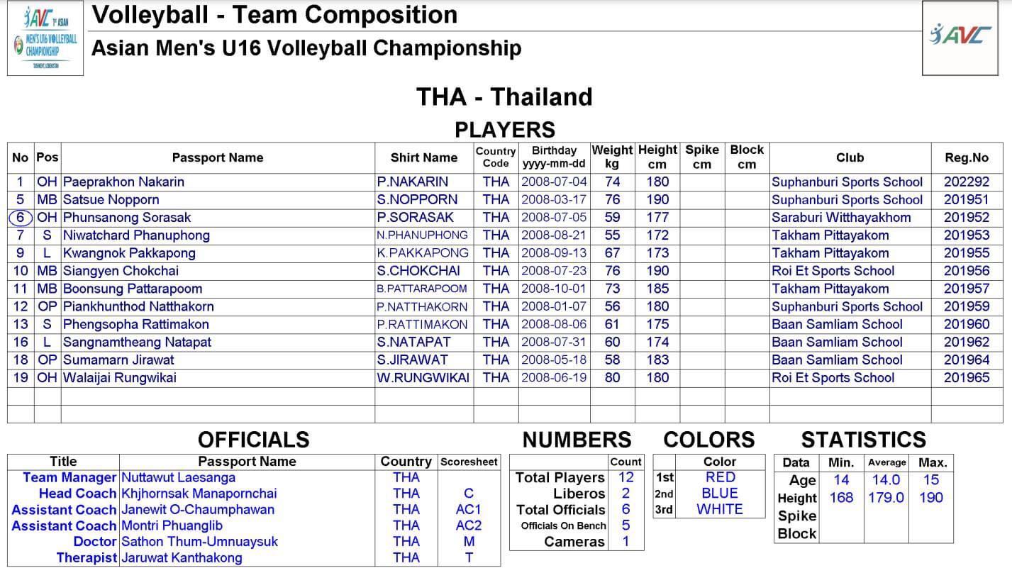Click the maximum height value 190

pos(930,497)
